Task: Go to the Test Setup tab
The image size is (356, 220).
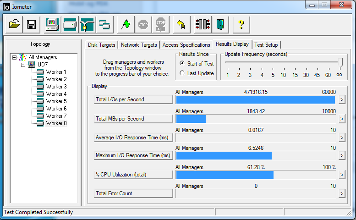Action: click(x=266, y=45)
